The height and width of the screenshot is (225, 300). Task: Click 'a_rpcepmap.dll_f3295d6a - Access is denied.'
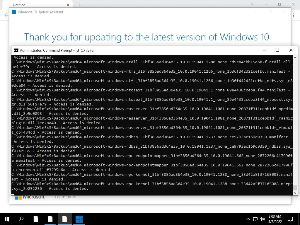point(62,170)
